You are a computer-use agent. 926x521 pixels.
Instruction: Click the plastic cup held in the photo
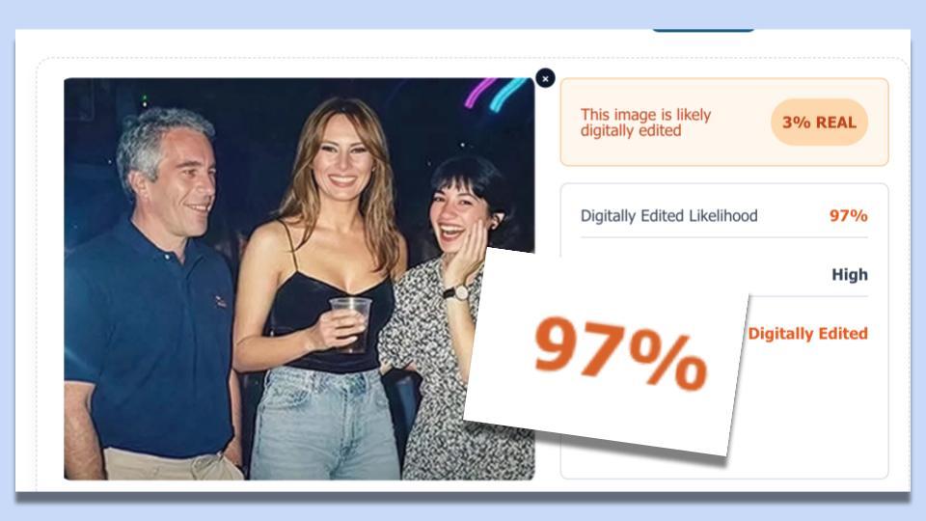[x=350, y=324]
